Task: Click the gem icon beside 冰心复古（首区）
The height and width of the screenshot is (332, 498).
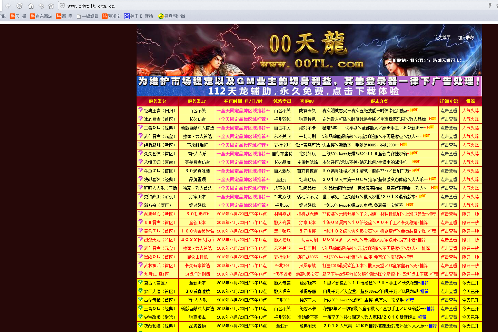Action: click(140, 118)
